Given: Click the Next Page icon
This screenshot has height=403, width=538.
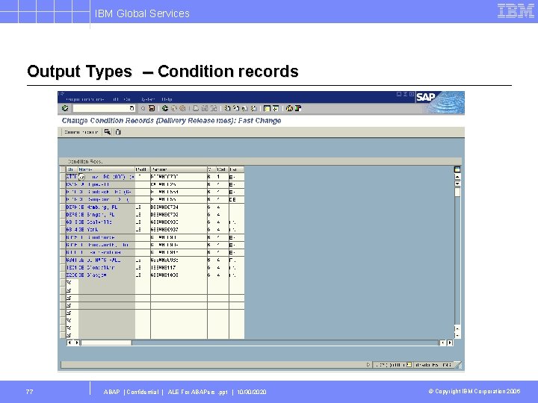Looking at the screenshot, I should [x=244, y=108].
